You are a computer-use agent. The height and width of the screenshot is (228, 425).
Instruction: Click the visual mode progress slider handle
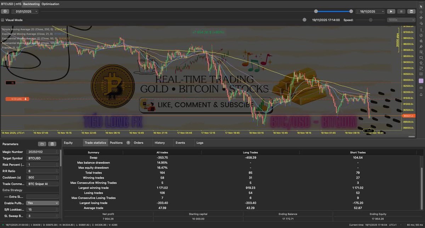pos(305,20)
